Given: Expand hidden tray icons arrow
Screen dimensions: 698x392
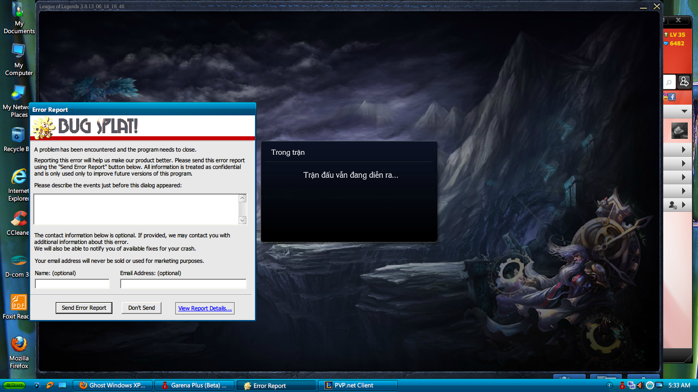Looking at the screenshot, I should pyautogui.click(x=609, y=385).
